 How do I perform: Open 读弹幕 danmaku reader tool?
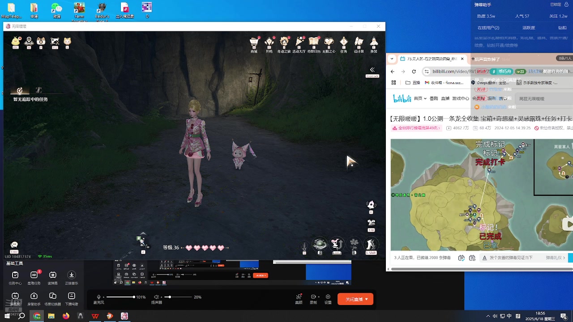pyautogui.click(x=53, y=277)
